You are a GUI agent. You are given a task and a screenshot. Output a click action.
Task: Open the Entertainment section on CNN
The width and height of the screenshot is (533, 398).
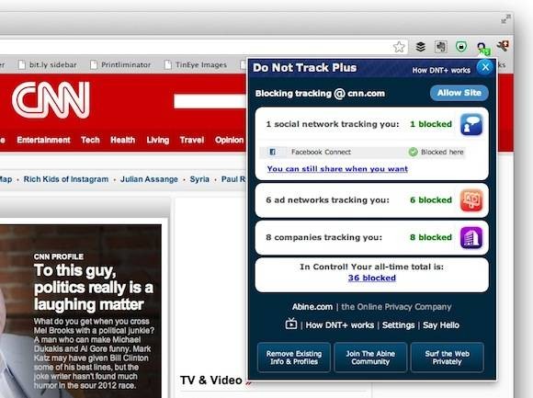pyautogui.click(x=43, y=140)
